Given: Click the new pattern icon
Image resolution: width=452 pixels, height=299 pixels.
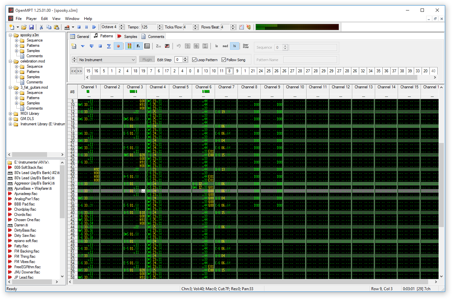Looking at the screenshot, I should (74, 46).
